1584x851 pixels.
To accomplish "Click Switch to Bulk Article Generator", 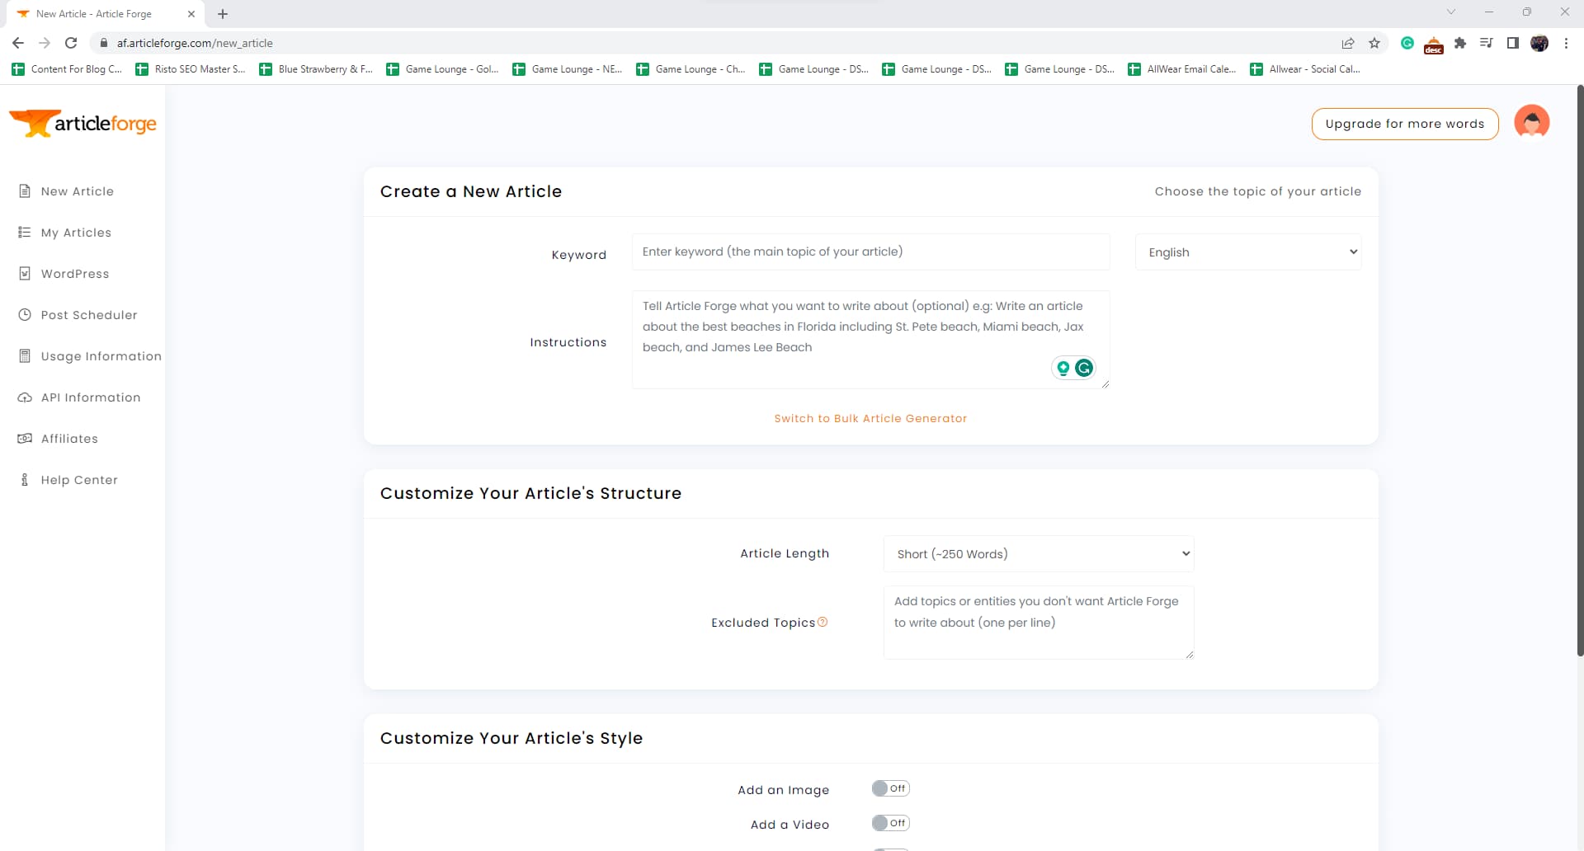I will click(870, 418).
